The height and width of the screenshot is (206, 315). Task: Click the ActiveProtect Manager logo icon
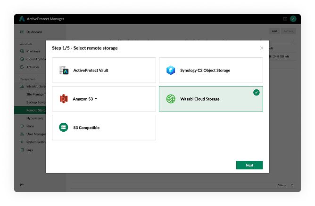click(x=22, y=19)
